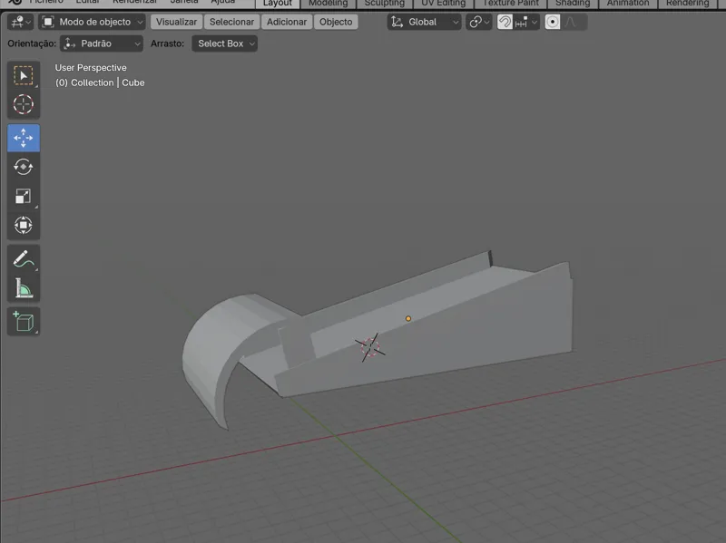Switch to the Animation workspace tab
Screen dimensions: 726x543
pyautogui.click(x=628, y=4)
